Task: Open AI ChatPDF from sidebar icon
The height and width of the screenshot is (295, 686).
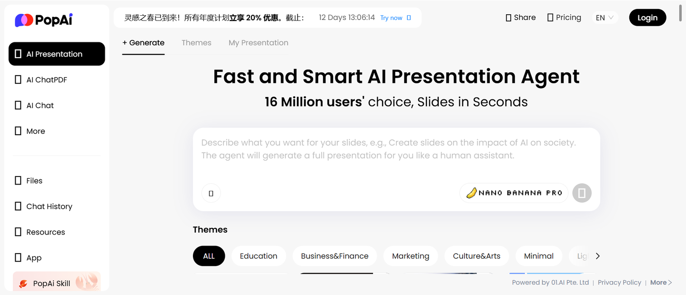Action: coord(18,79)
